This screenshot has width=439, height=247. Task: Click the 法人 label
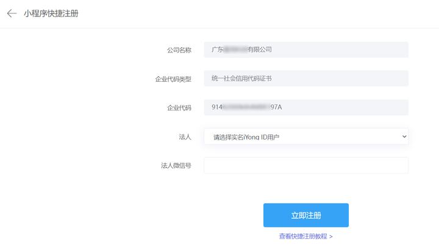coord(185,137)
